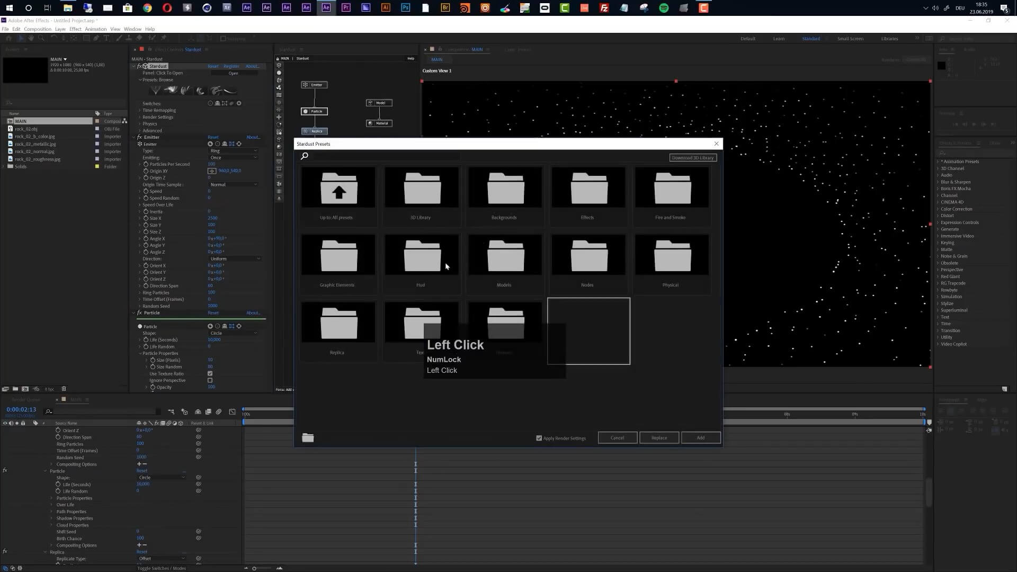Screen dimensions: 1017x572
Task: Toggle Use Texture Ratio checkbox
Action: (x=210, y=373)
